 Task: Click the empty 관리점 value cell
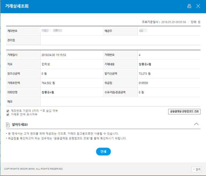(x=120, y=40)
